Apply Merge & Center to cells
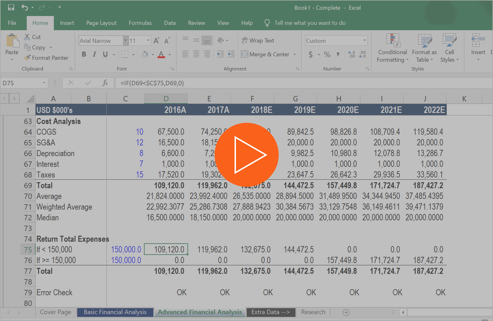This screenshot has height=321, width=493. (265, 54)
